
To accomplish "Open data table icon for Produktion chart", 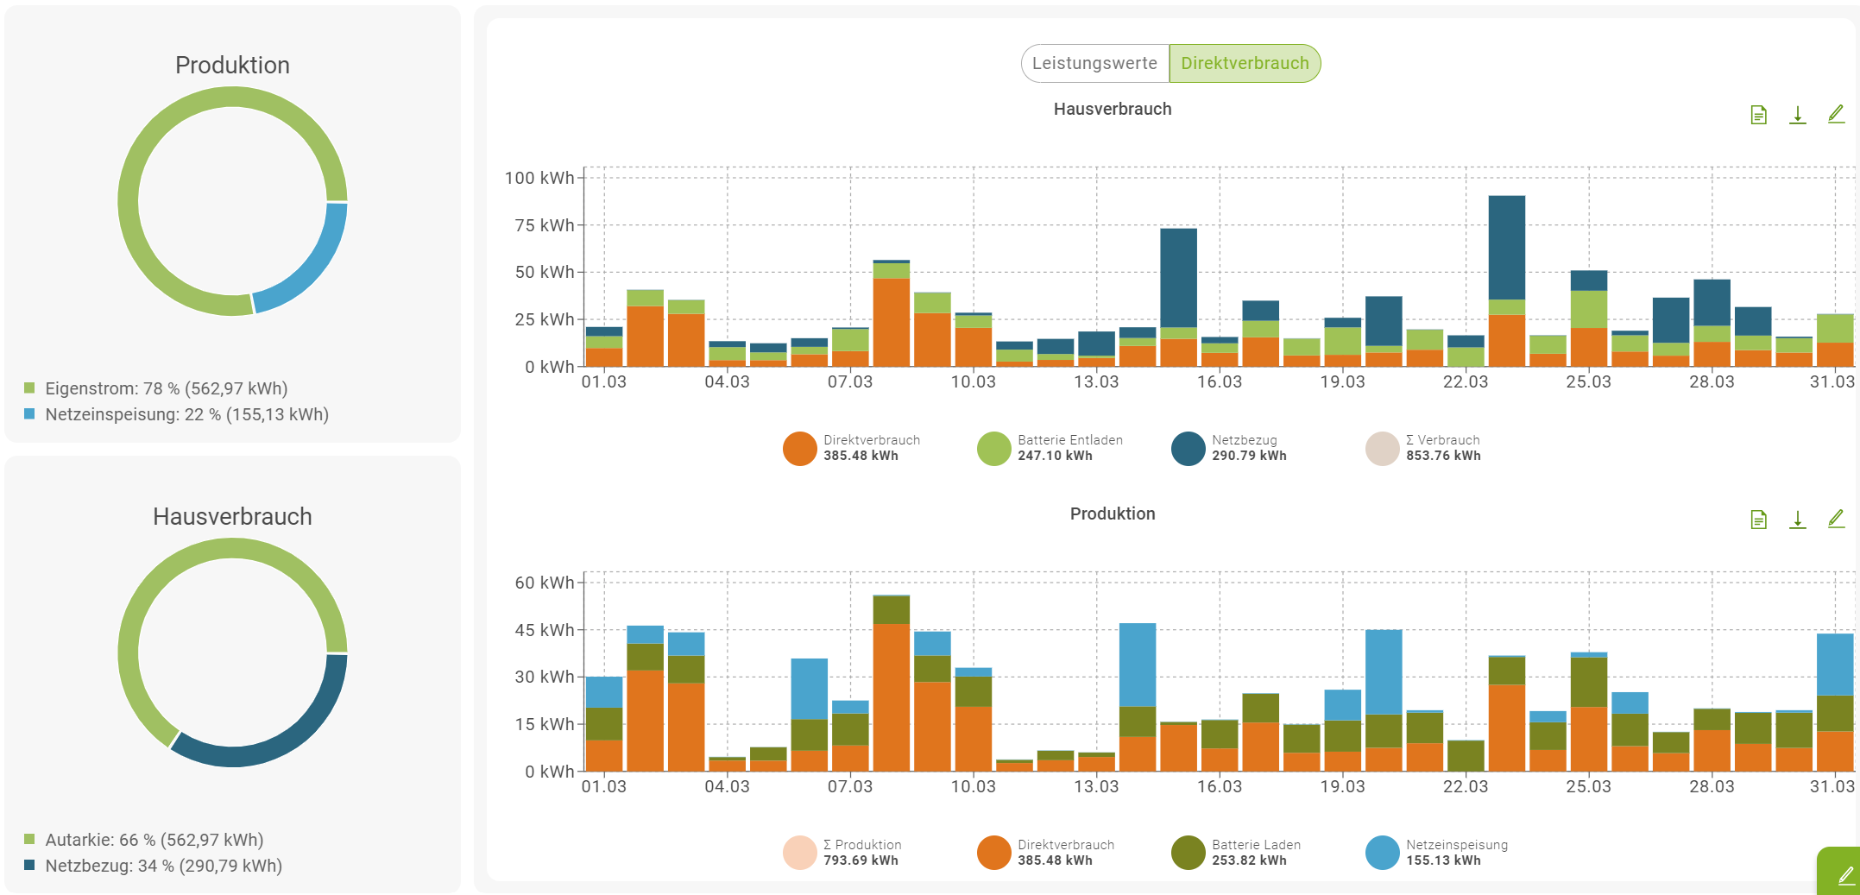I will [x=1758, y=520].
